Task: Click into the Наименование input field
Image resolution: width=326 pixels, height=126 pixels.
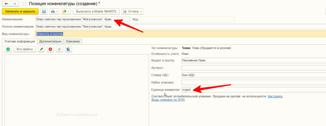Action: tap(83, 19)
